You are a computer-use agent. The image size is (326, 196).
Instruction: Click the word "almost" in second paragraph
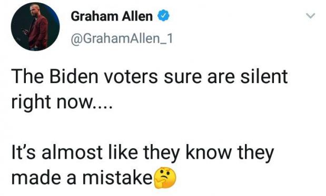coord(72,153)
